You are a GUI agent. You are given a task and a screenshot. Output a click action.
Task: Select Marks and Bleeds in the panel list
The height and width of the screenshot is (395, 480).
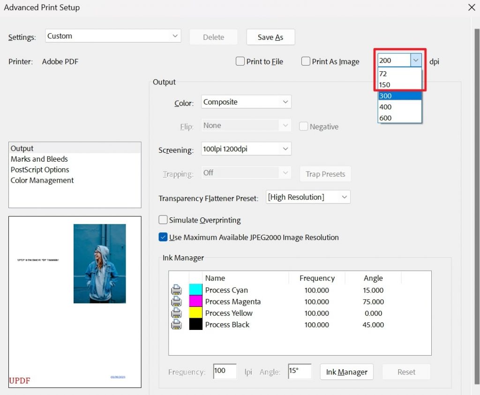coord(39,159)
